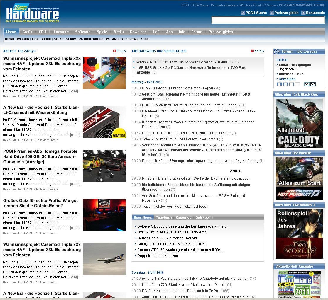Click the red Archiv icon under Alle Hardware- und Spiele-Artikel

[x=252, y=51]
